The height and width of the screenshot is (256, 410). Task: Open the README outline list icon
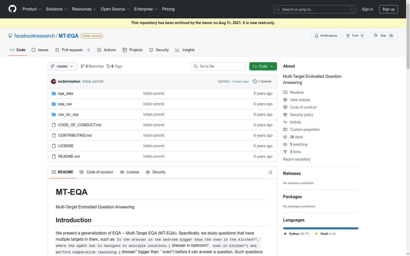tap(270, 172)
